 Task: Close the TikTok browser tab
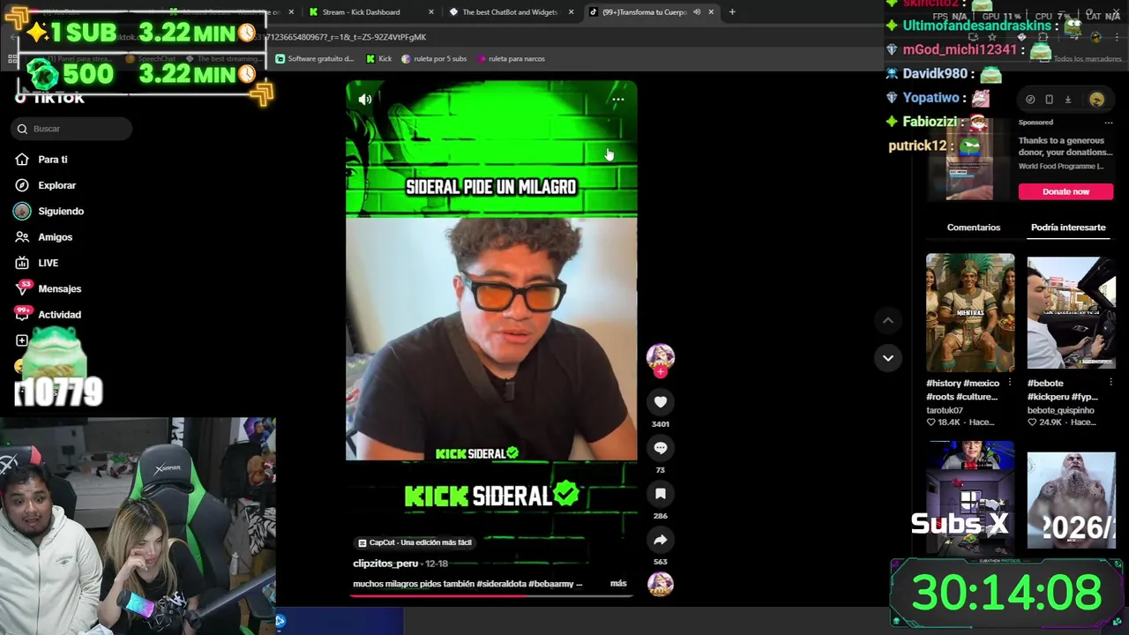click(x=711, y=12)
